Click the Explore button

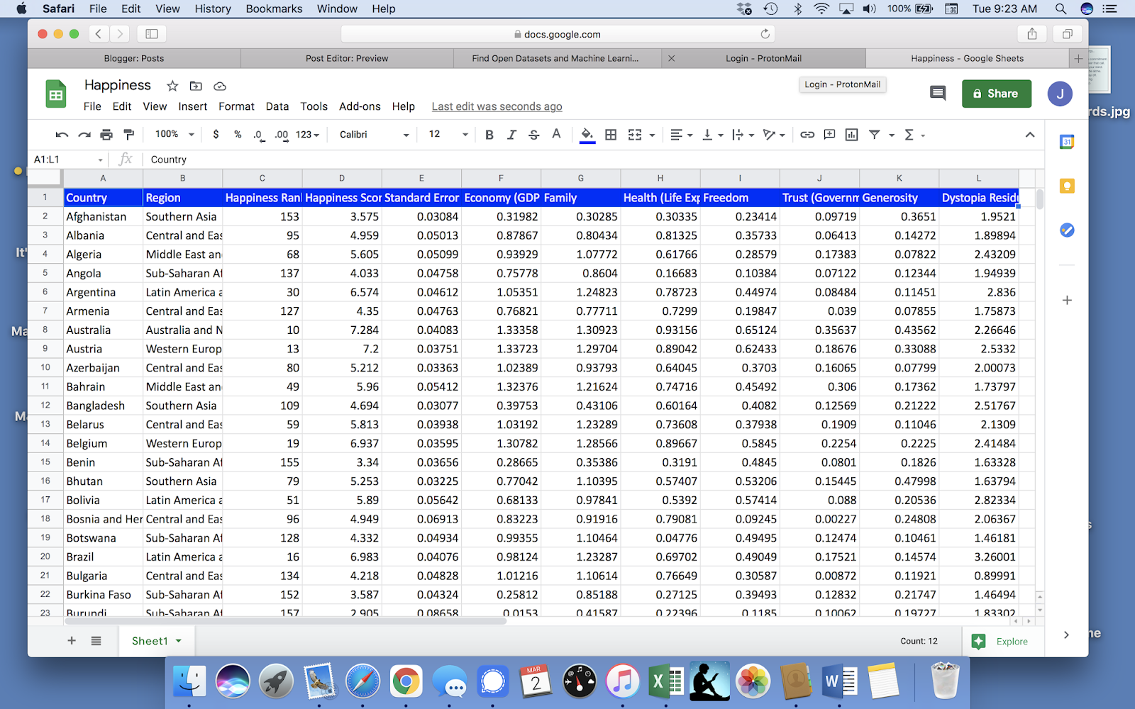[x=1000, y=642]
